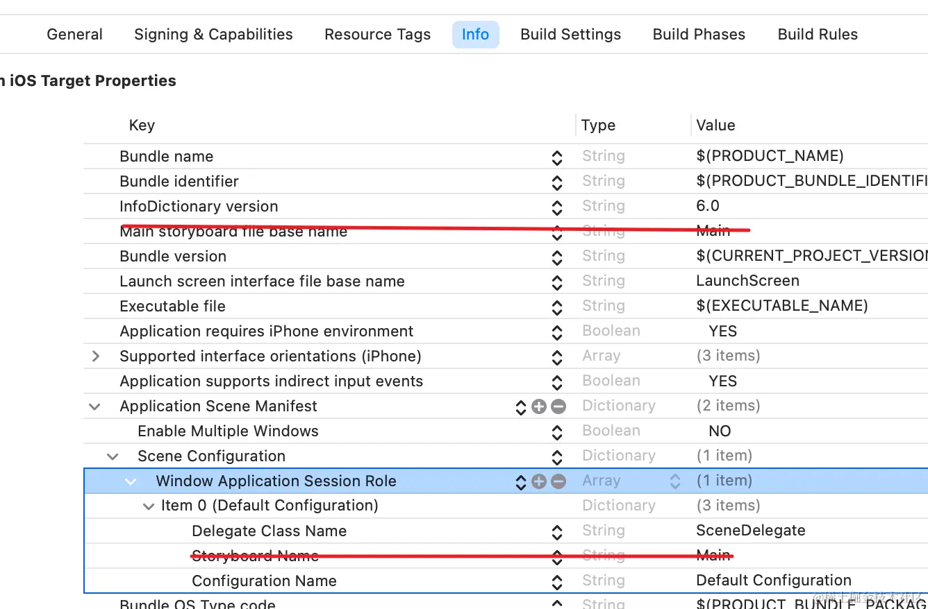928x609 pixels.
Task: Open the Build Phases tab
Action: 699,35
